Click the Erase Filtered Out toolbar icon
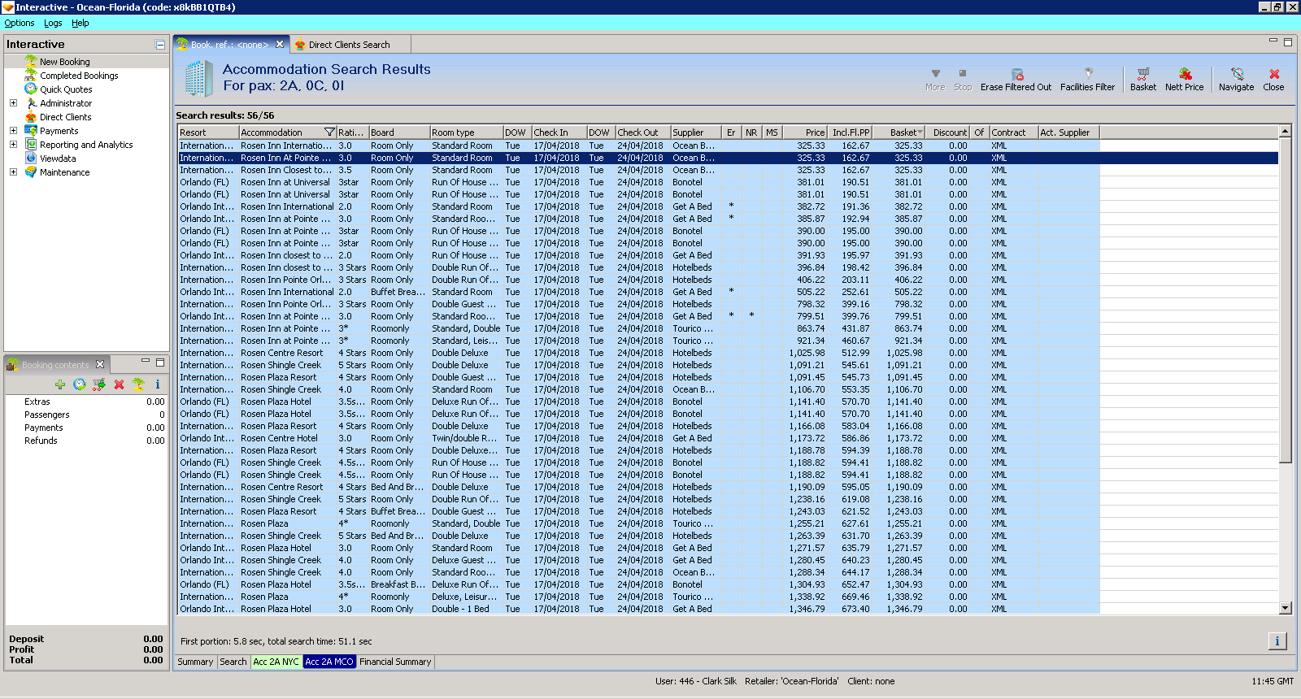The height and width of the screenshot is (699, 1301). coord(1016,75)
